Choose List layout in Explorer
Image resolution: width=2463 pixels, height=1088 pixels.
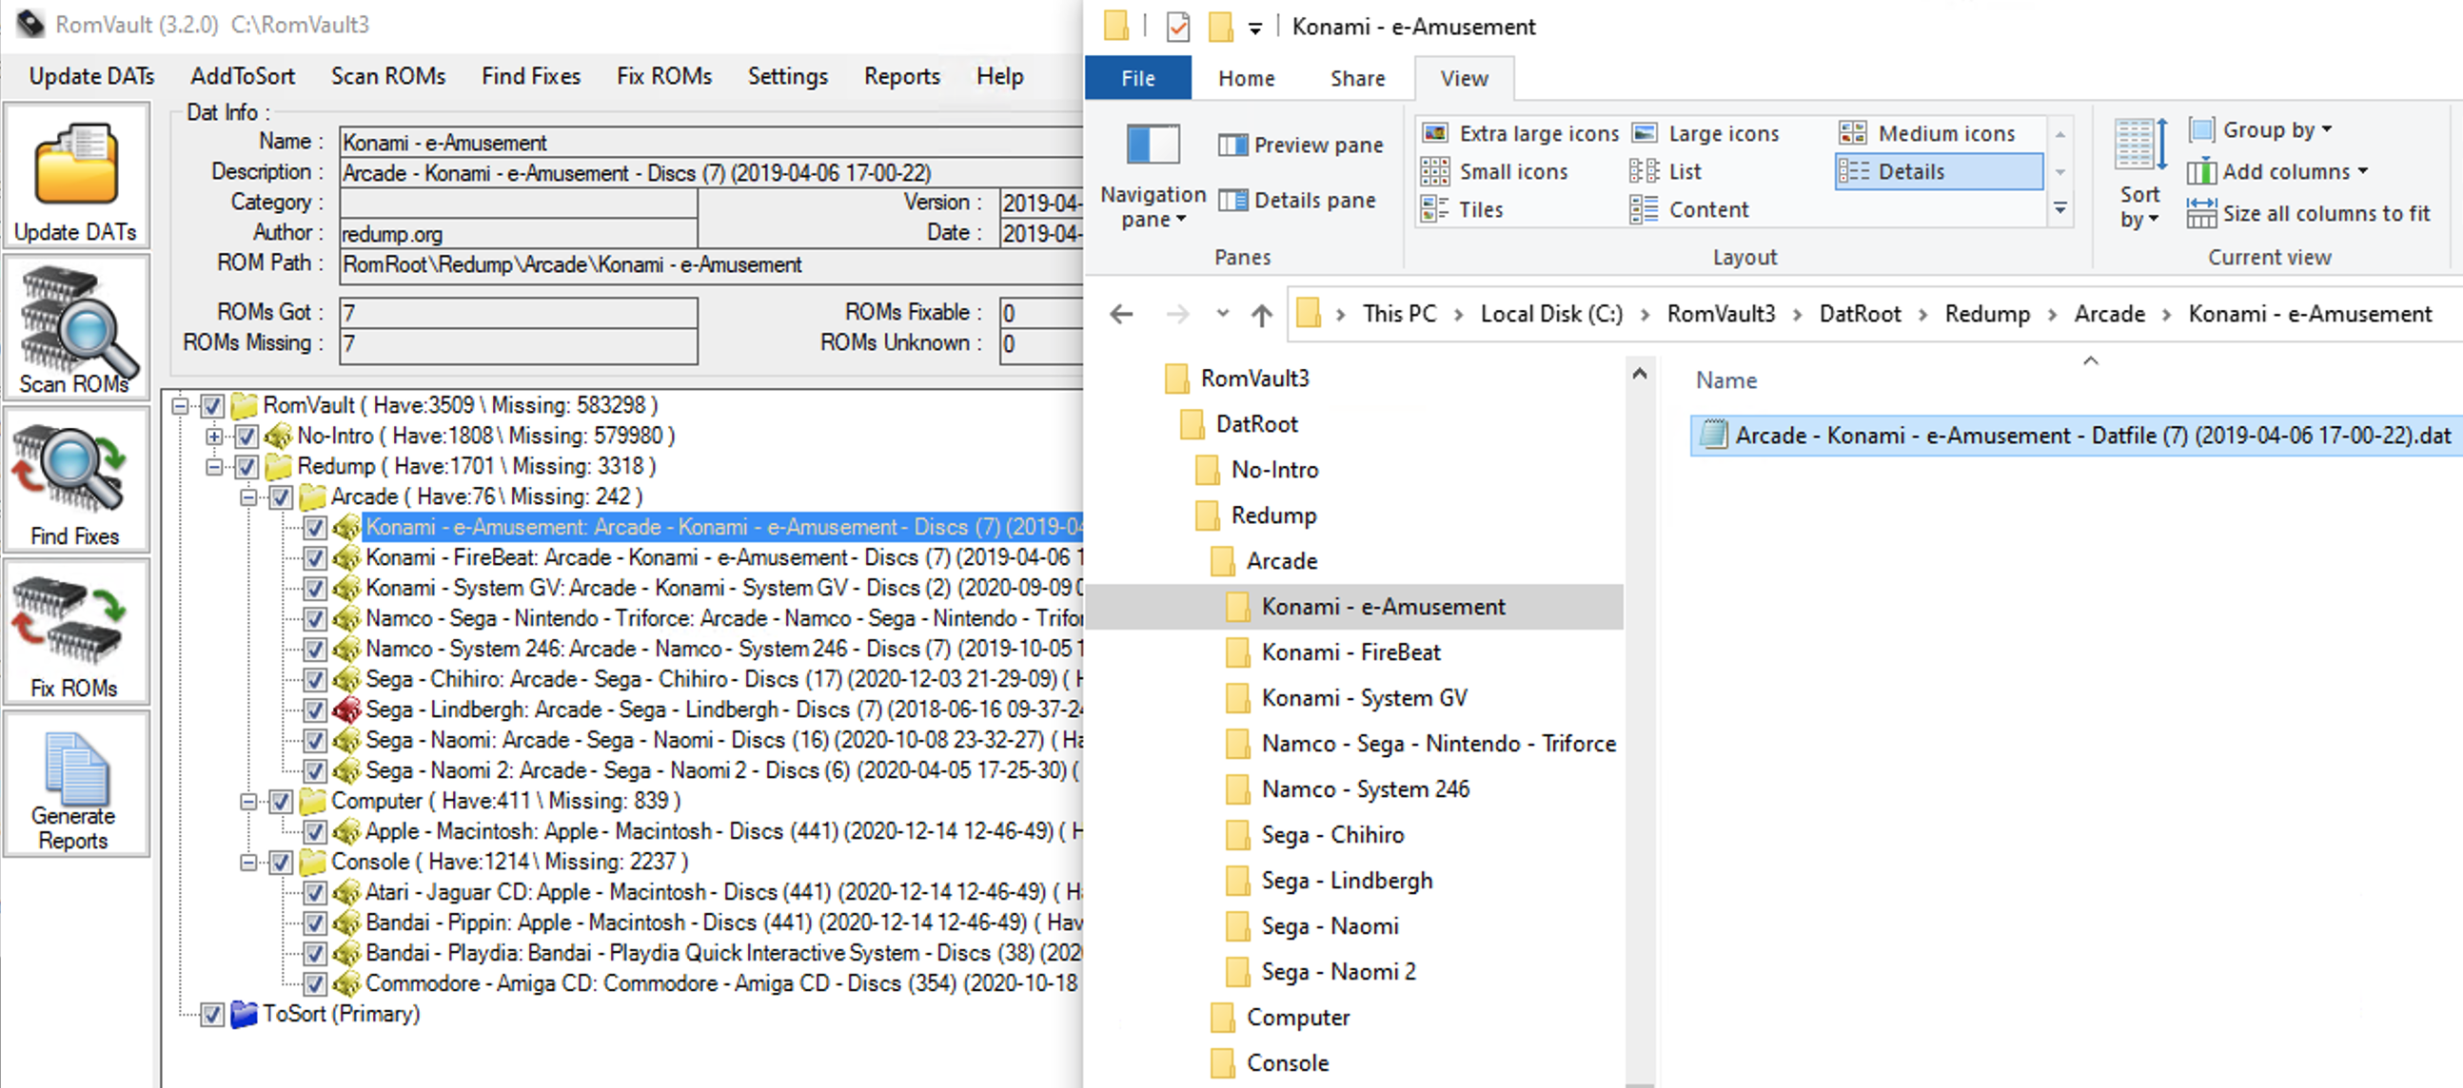[x=1666, y=172]
